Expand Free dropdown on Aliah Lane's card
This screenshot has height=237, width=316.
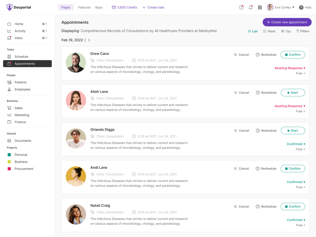click(x=304, y=111)
